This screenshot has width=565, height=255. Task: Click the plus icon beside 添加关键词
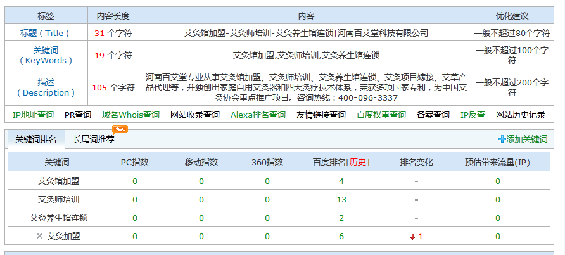[502, 139]
